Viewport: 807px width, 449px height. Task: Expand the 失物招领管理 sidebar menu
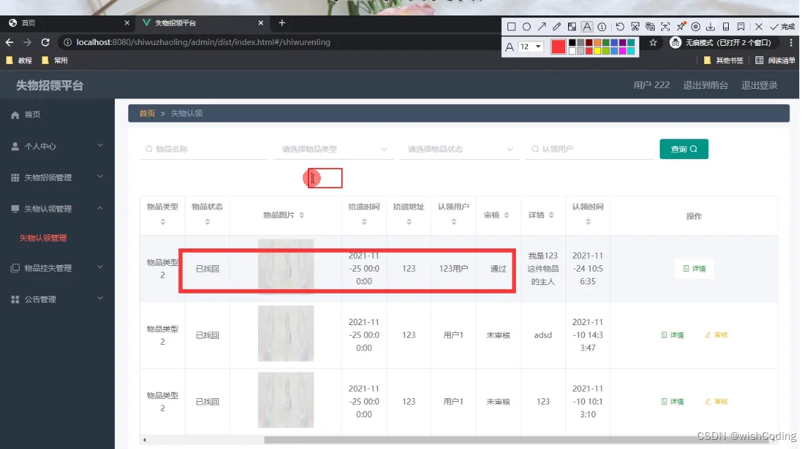point(57,177)
